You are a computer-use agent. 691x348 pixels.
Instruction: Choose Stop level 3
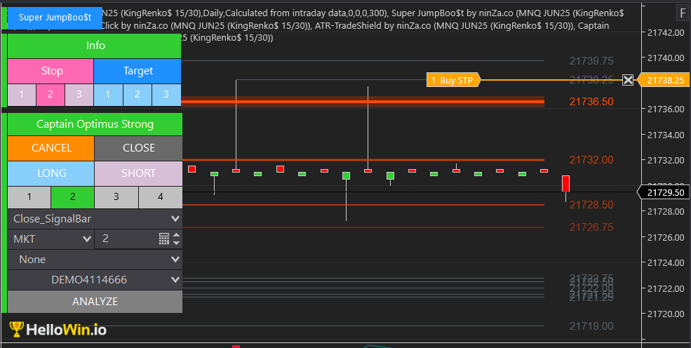pos(79,95)
